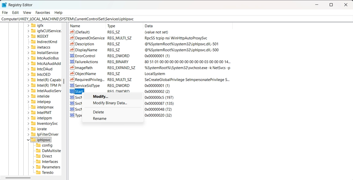Screen dimensions: 353x180
Task: Select the Direct subkey
Action: (47, 156)
